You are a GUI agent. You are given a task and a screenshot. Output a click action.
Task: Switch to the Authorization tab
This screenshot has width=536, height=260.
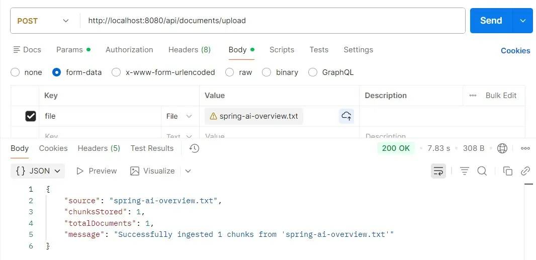tap(129, 50)
